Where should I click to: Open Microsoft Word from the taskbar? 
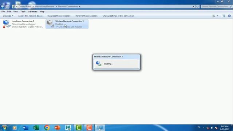point(25,128)
